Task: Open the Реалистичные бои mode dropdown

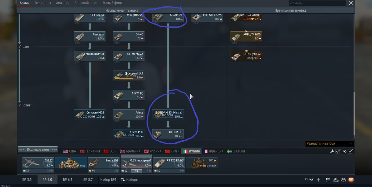Action: point(330,144)
